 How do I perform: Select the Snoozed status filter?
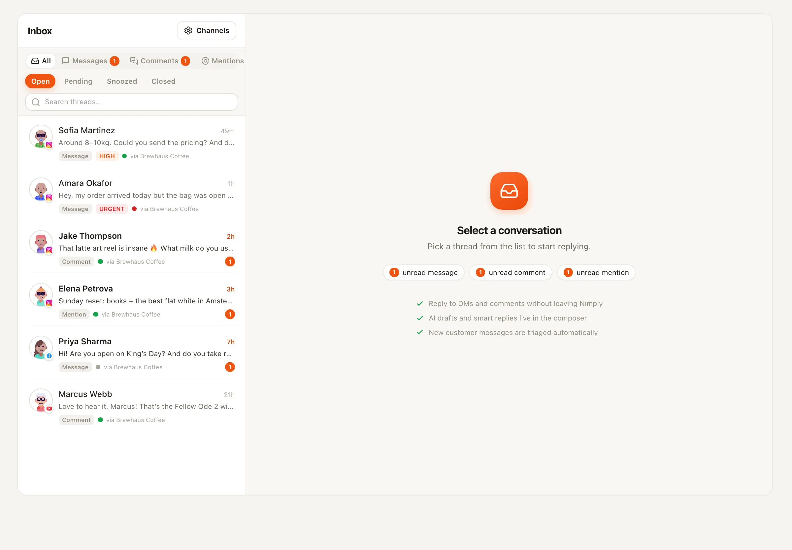coord(122,81)
